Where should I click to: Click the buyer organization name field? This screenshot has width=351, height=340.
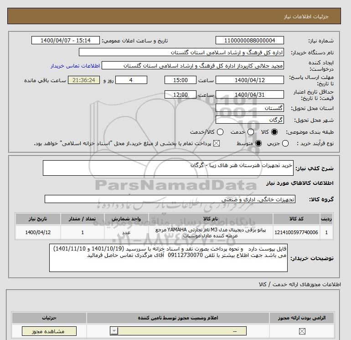pyautogui.click(x=181, y=52)
